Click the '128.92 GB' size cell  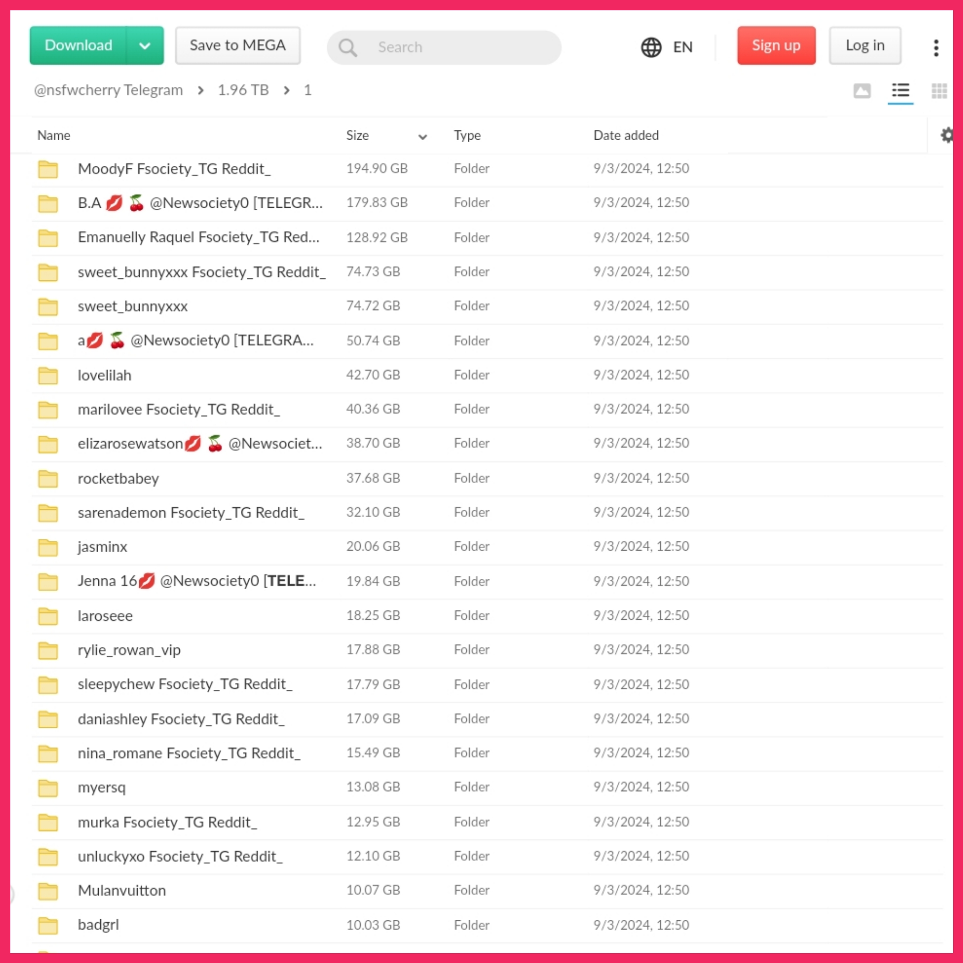377,237
